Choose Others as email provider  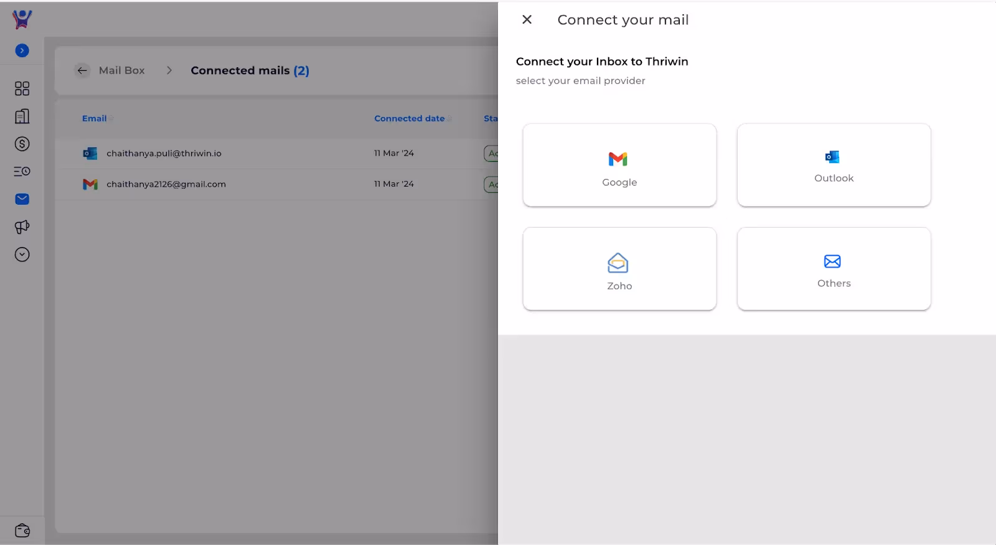[x=834, y=269]
